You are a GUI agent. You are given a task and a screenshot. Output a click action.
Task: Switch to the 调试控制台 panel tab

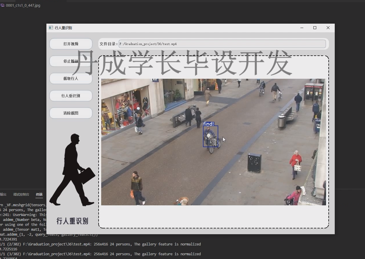point(21,194)
